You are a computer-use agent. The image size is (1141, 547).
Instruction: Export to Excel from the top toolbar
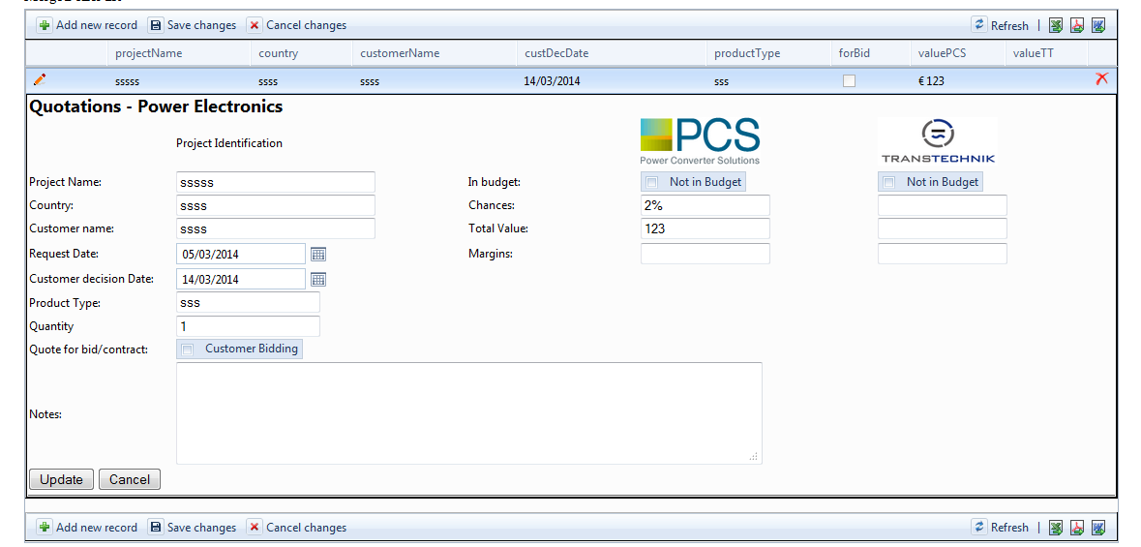1056,25
